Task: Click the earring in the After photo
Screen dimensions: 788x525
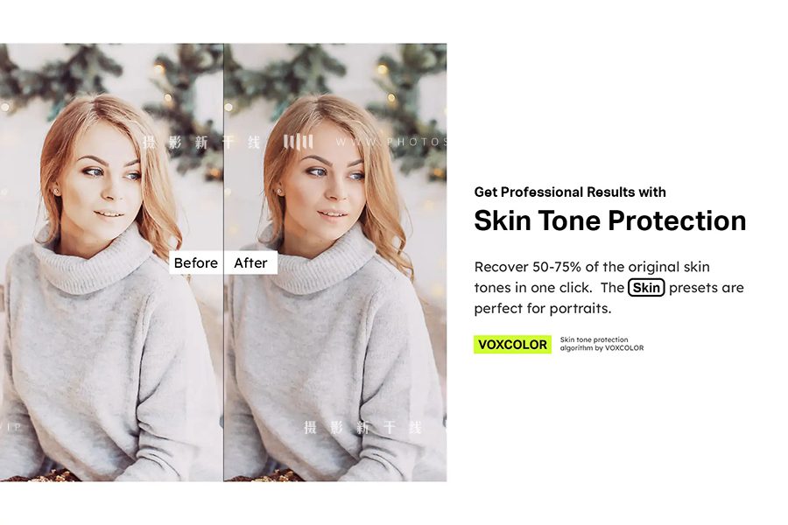Action: 279,192
